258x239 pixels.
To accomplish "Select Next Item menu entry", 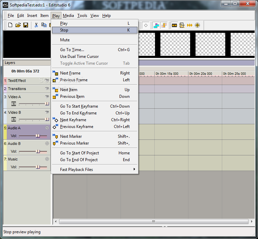I will 95,90.
